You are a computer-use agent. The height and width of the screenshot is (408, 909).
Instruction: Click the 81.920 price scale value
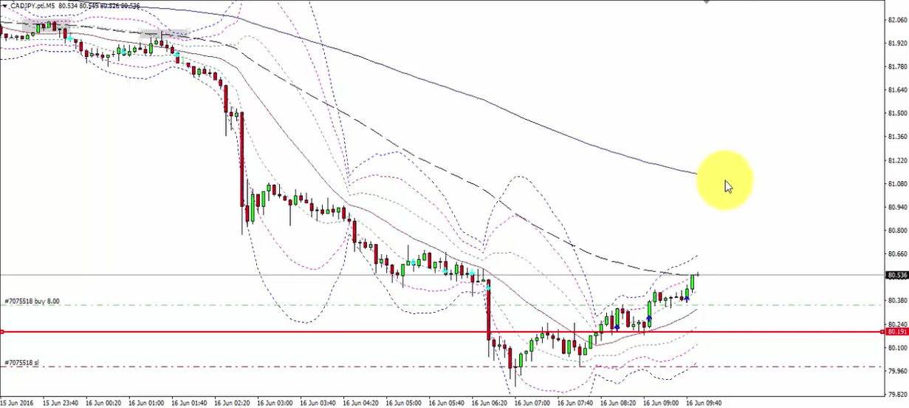897,44
